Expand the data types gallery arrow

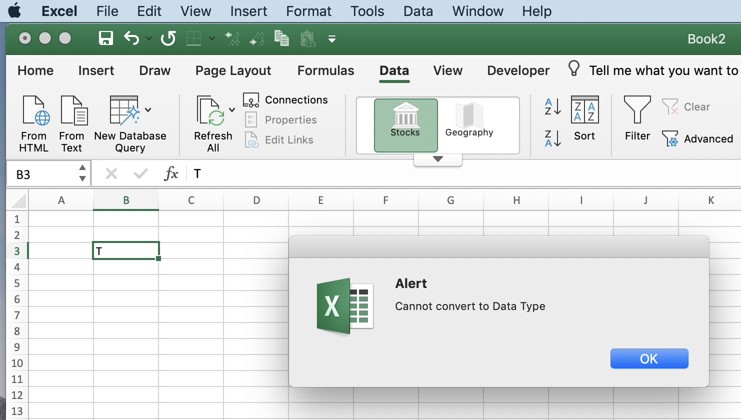438,159
